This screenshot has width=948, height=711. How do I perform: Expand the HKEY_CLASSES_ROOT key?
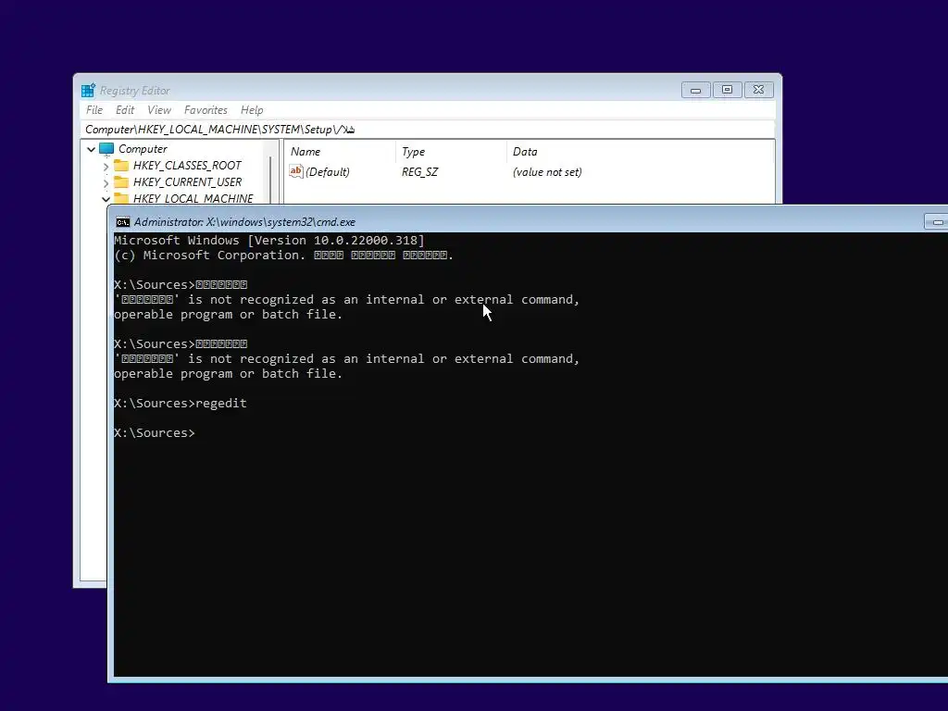pos(106,166)
